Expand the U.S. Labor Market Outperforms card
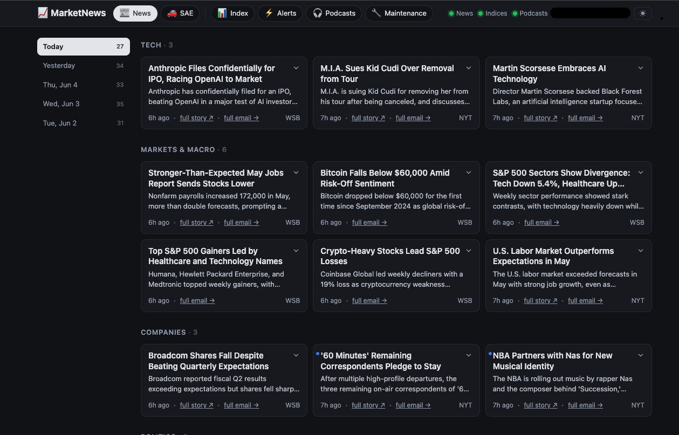The height and width of the screenshot is (435, 679). coord(641,251)
